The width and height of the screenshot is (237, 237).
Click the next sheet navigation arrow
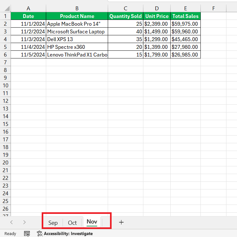pos(24,222)
